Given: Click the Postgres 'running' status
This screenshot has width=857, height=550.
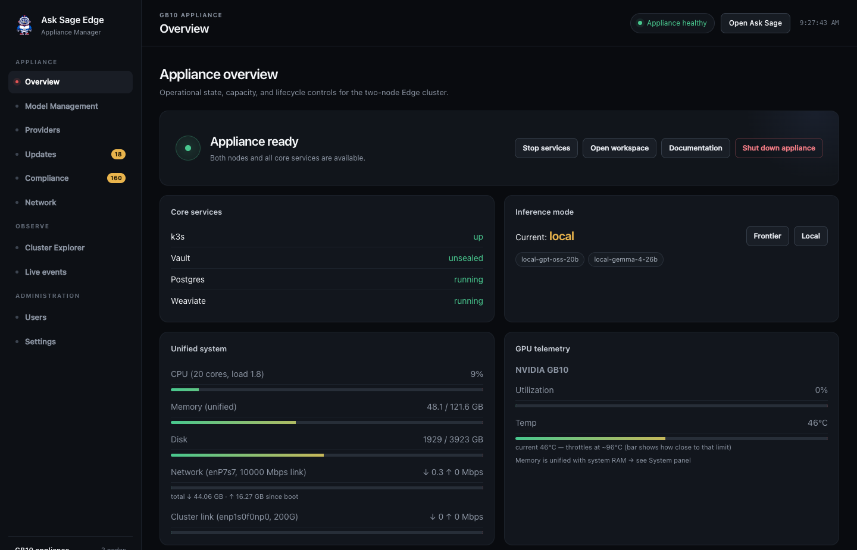Looking at the screenshot, I should coord(468,279).
